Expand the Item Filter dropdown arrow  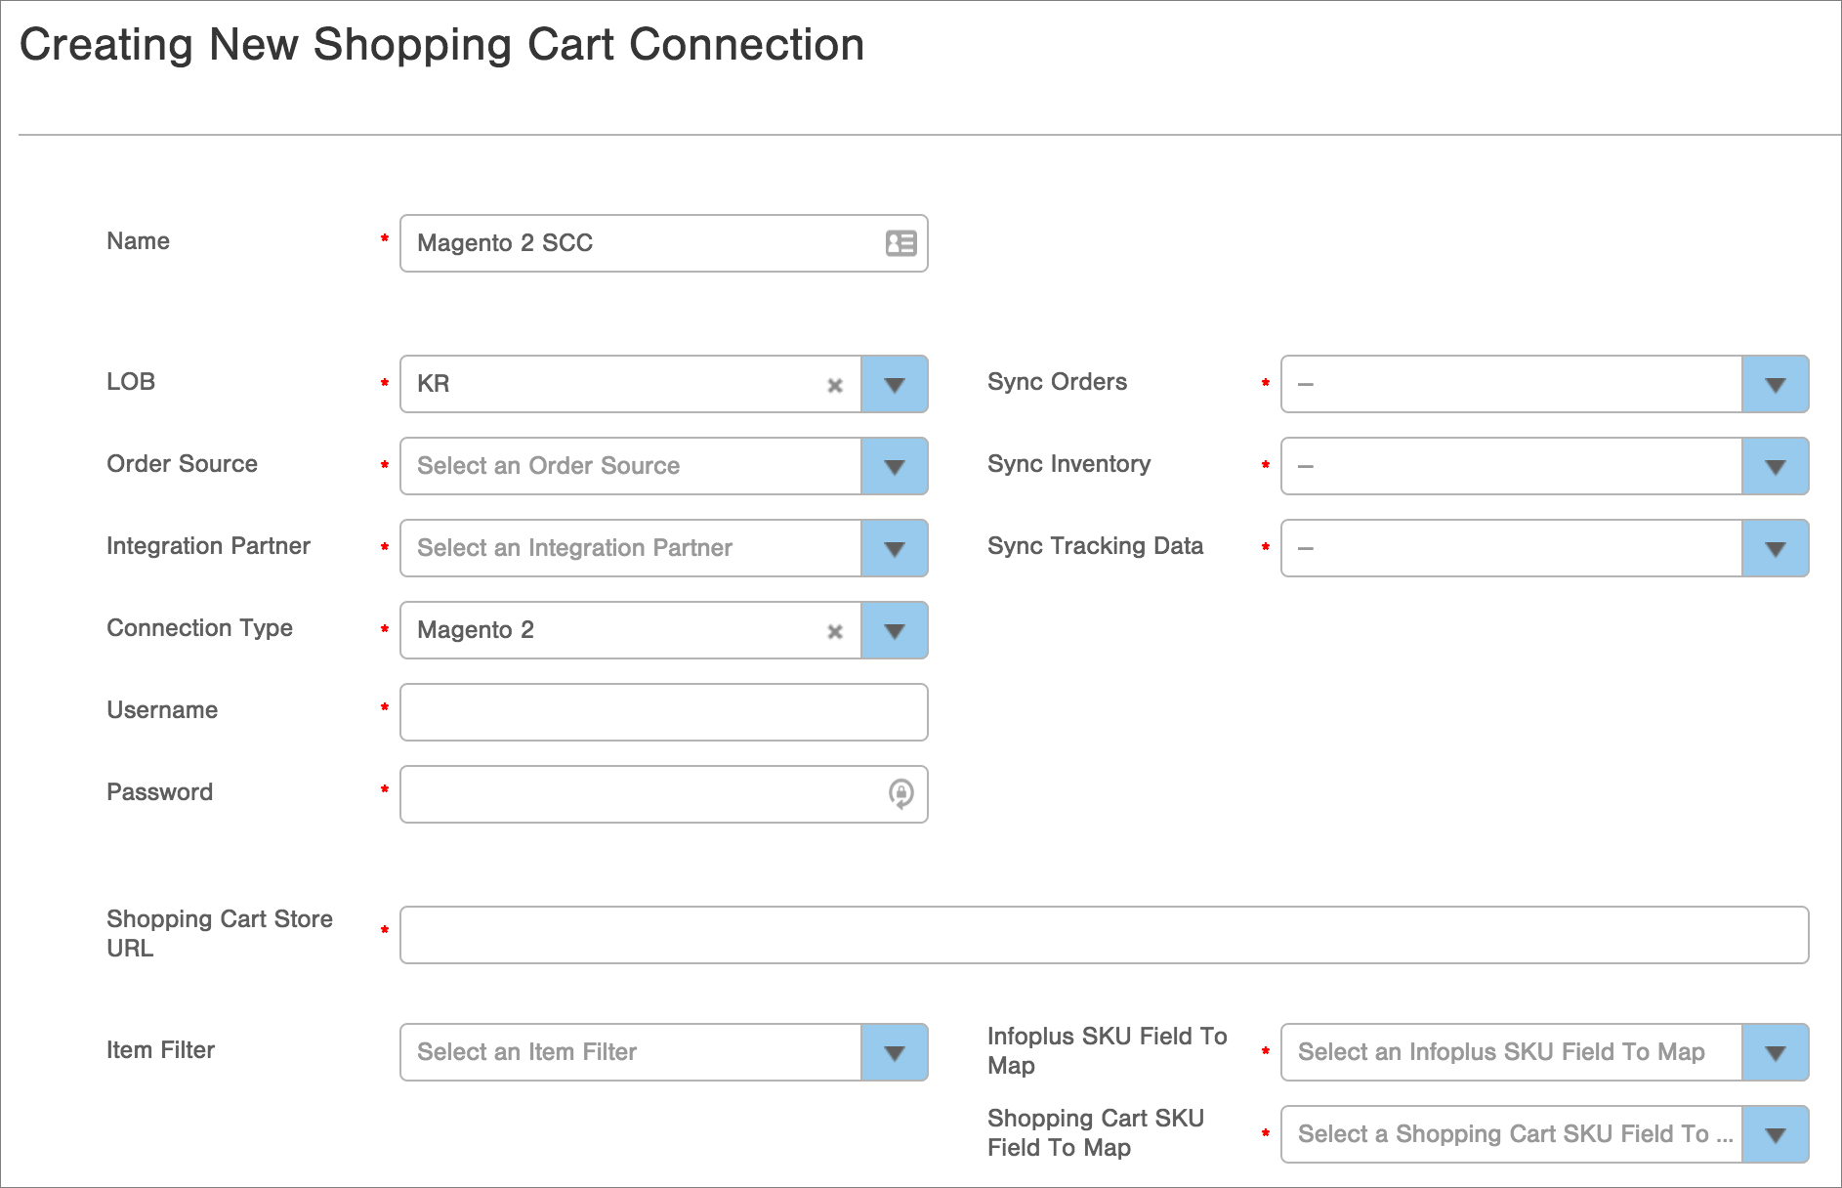pos(895,1052)
